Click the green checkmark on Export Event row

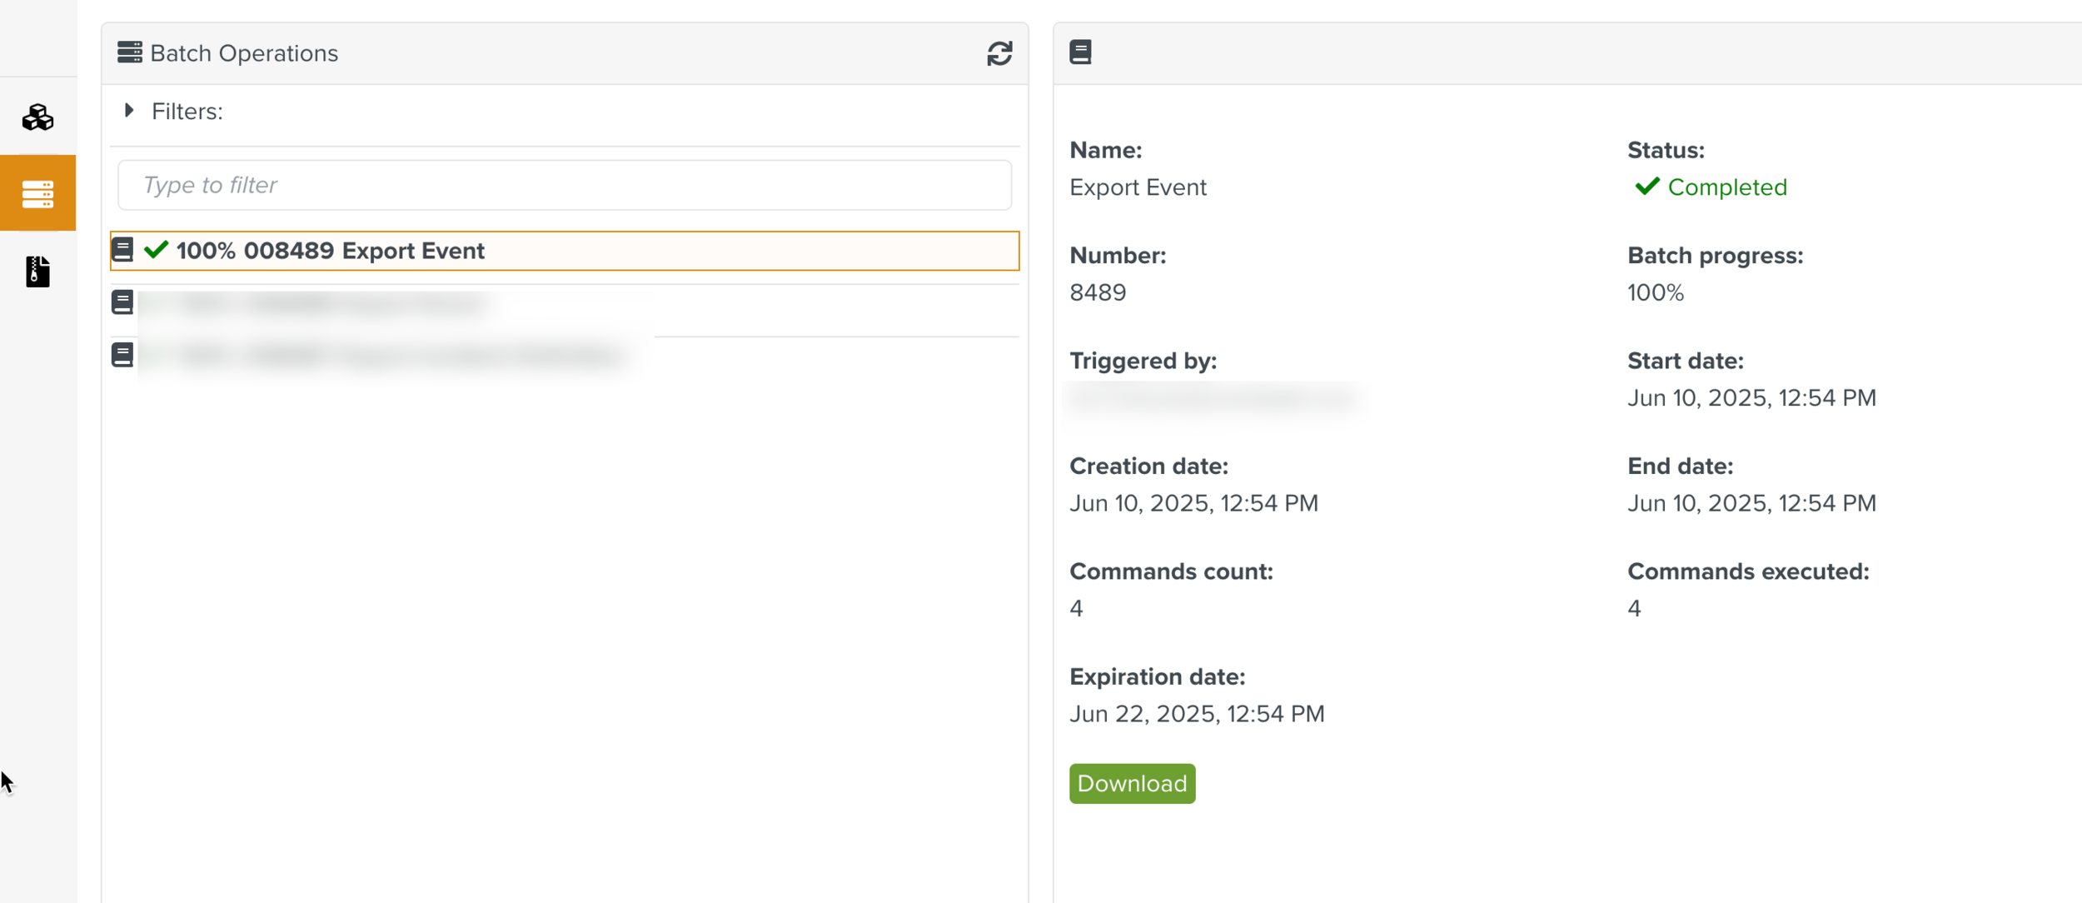click(x=156, y=250)
